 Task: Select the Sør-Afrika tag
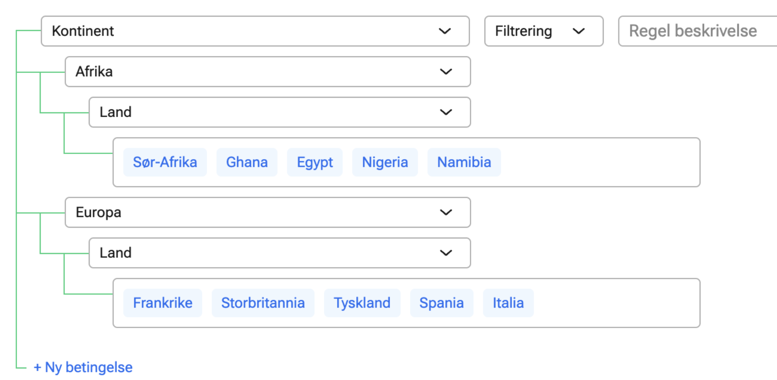tap(165, 162)
